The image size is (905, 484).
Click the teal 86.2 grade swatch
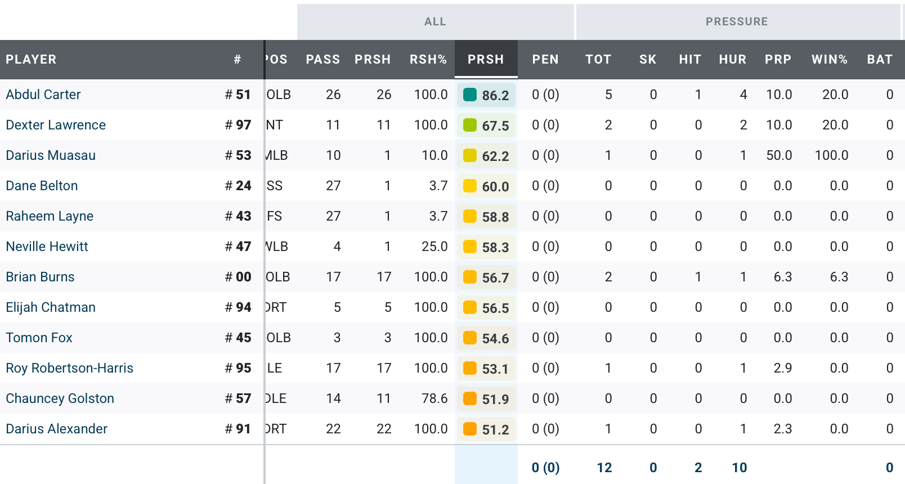[470, 95]
